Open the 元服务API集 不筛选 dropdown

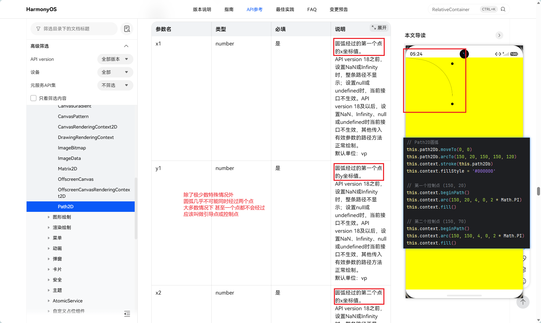(x=115, y=85)
